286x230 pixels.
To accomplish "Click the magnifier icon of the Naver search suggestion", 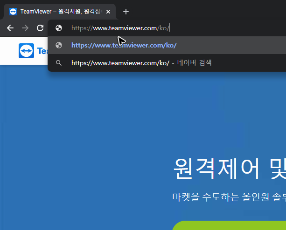I will [59, 63].
